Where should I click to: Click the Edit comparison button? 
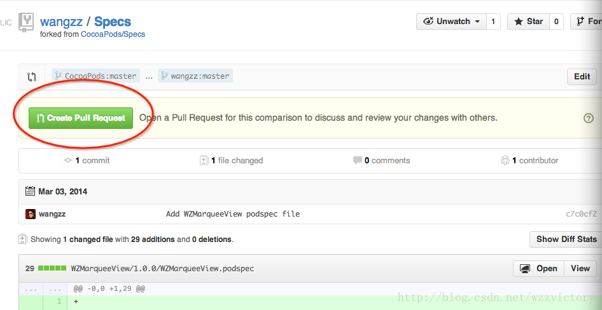(x=582, y=76)
